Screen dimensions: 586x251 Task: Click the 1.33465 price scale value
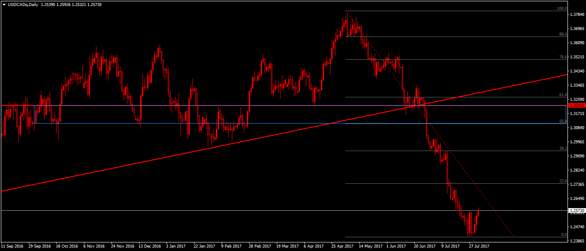[x=577, y=85]
